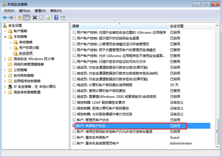Image resolution: width=222 pixels, height=157 pixels.
Task: Click the Back arrow toolbar icon
Action: [x=5, y=18]
